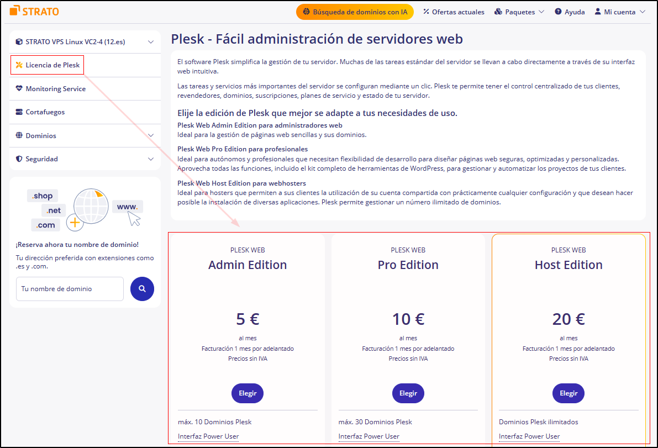Viewport: 658px width, 448px height.
Task: Click the 5 € price
Action: [248, 319]
